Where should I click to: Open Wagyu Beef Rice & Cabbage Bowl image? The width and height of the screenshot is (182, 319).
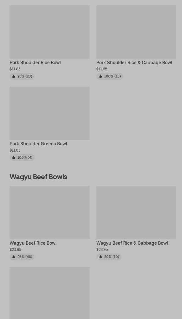[x=136, y=212]
